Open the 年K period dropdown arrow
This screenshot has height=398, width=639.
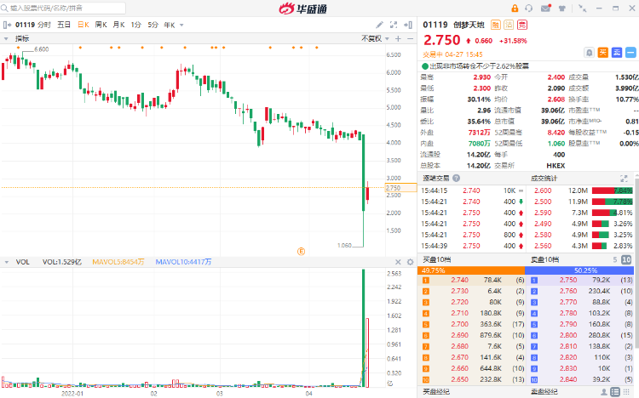181,25
